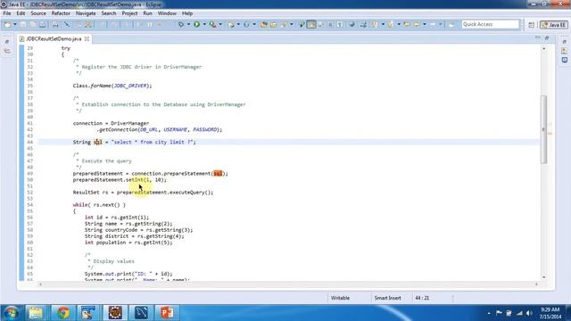Click the "44 : 21" cursor position status

[422, 298]
